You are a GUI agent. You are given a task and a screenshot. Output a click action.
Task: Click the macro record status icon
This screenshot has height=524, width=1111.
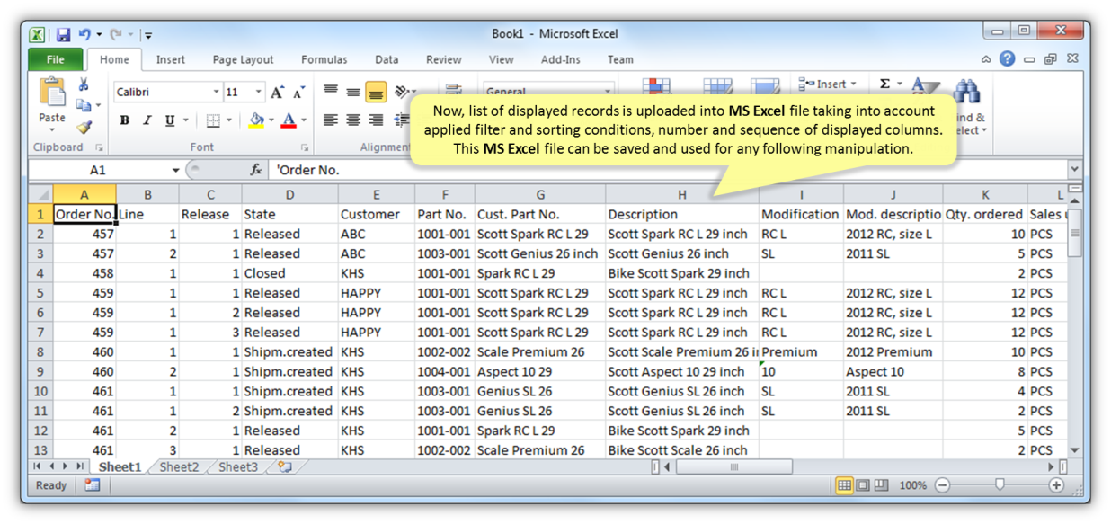[x=92, y=485]
